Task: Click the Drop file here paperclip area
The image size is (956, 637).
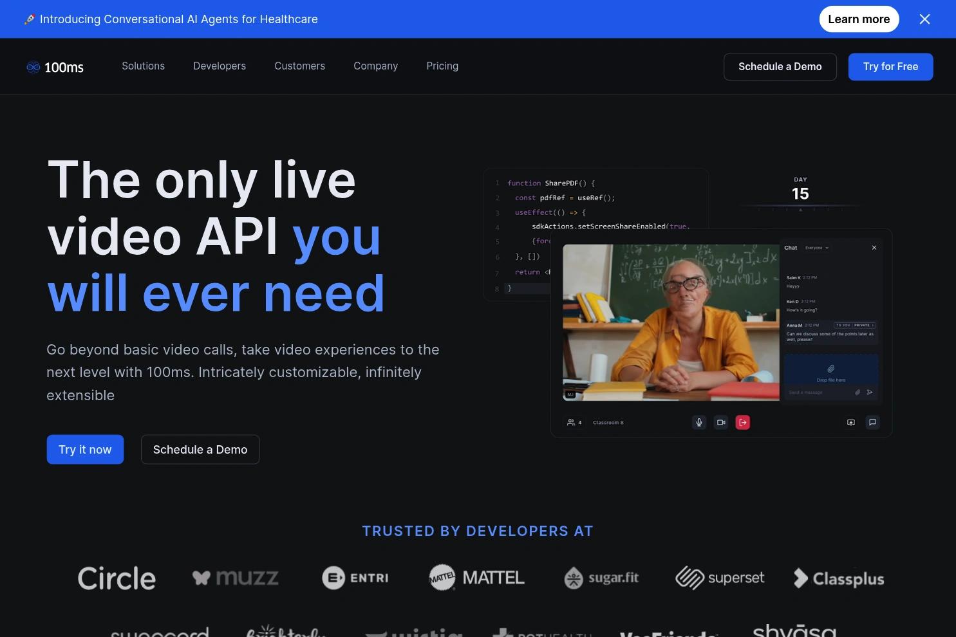Action: pyautogui.click(x=831, y=370)
